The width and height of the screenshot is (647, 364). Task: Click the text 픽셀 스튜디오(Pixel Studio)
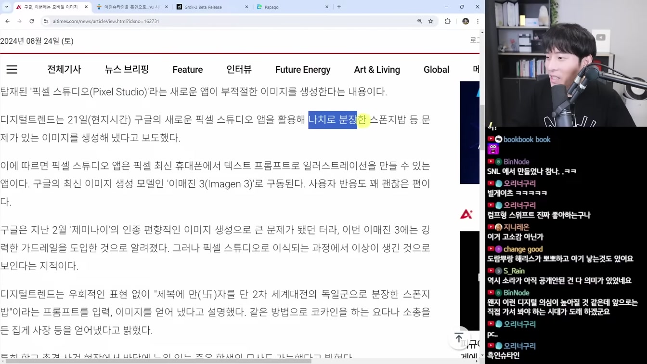coord(89,91)
